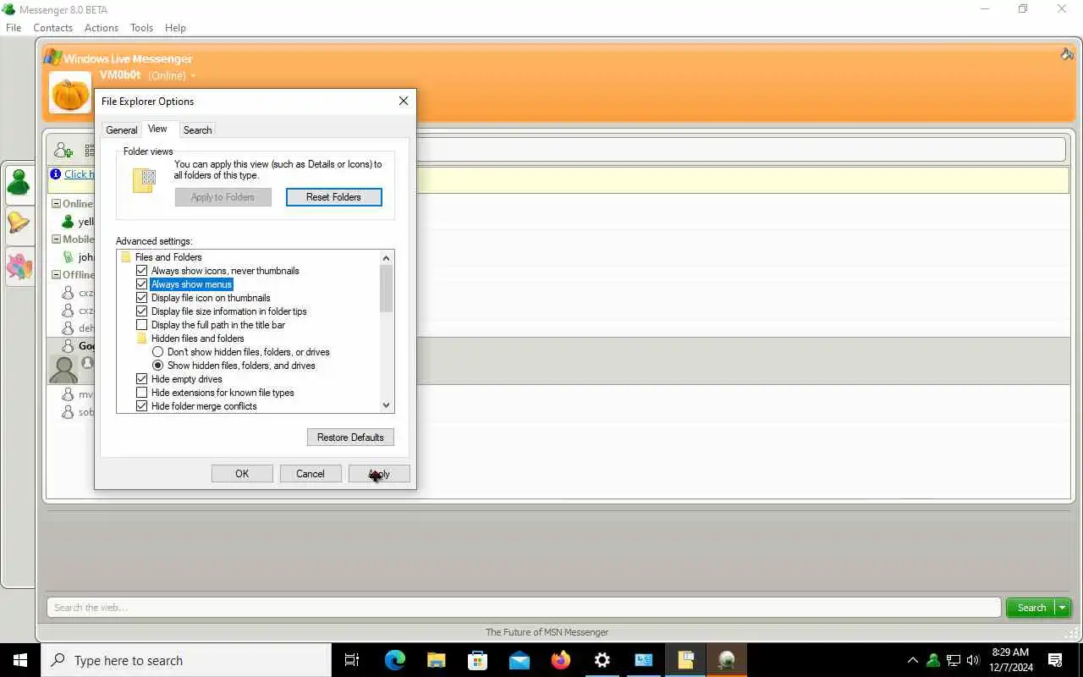
Task: Click the Files and Folders folder icon
Action: click(126, 257)
